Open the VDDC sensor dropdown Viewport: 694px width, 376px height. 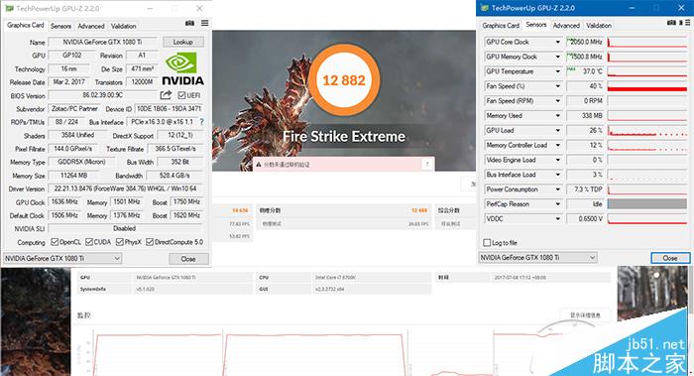(x=557, y=219)
